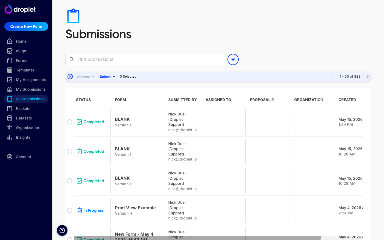Click In Progress status icon for Print View Example

[x=79, y=210]
